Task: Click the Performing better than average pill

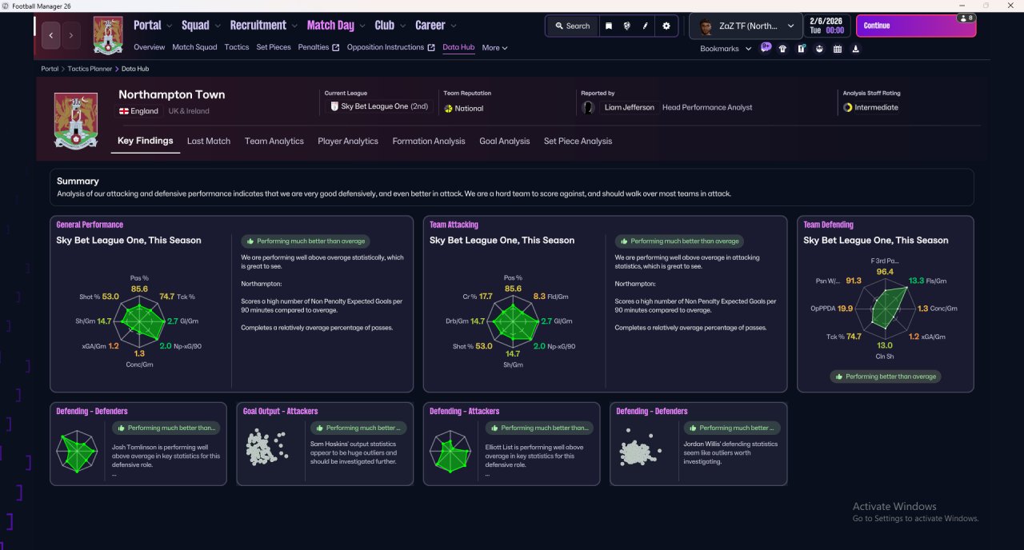Action: pos(886,377)
